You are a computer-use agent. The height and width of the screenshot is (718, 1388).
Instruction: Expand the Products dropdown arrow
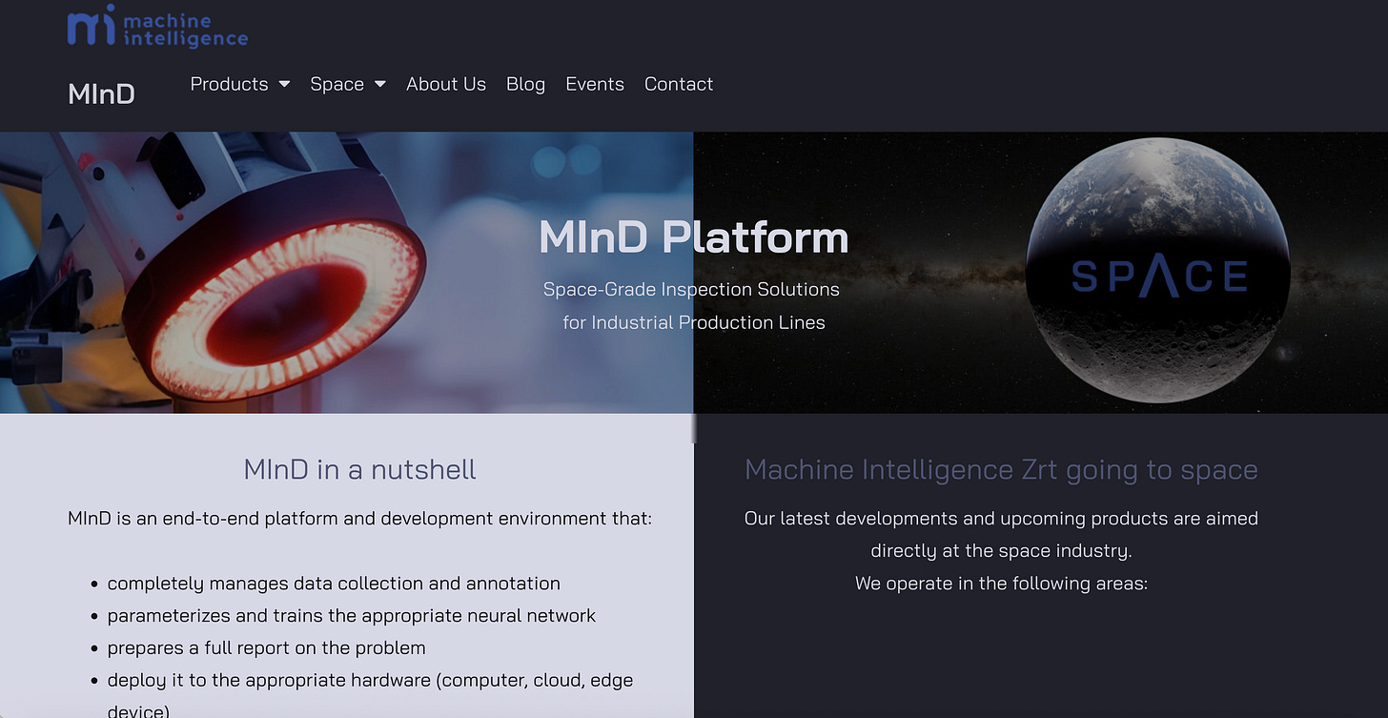pos(284,84)
